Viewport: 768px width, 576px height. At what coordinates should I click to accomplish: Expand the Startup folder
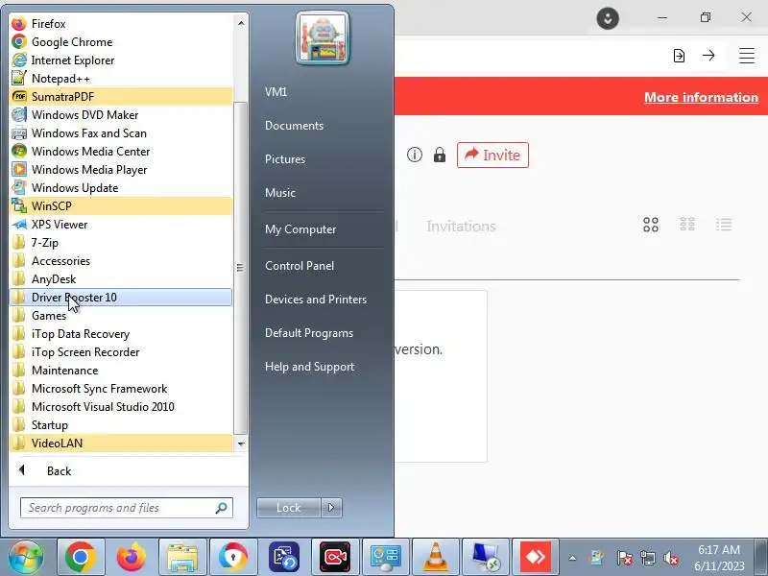pos(121,424)
